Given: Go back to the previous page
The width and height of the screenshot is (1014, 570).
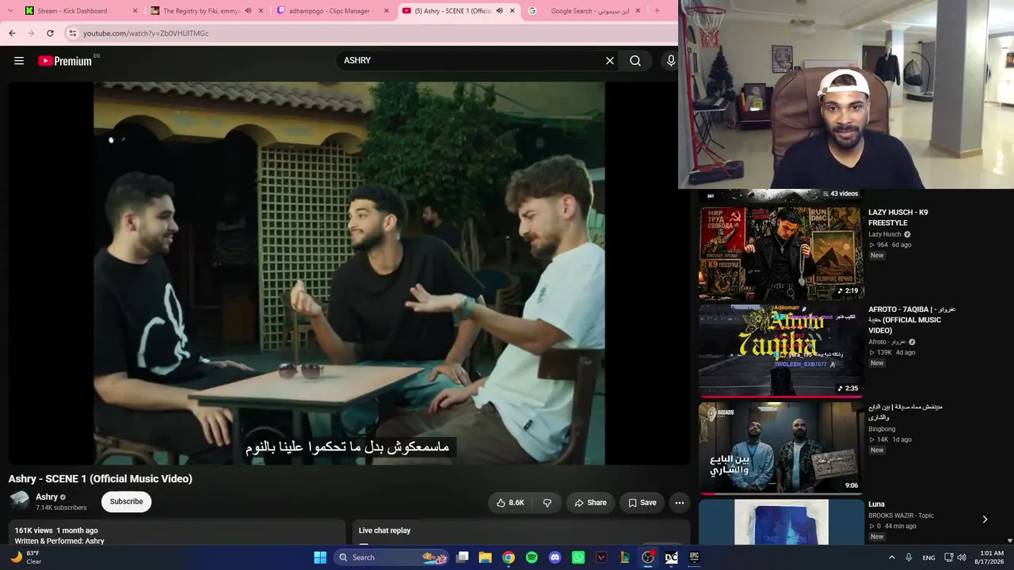Looking at the screenshot, I should tap(12, 33).
